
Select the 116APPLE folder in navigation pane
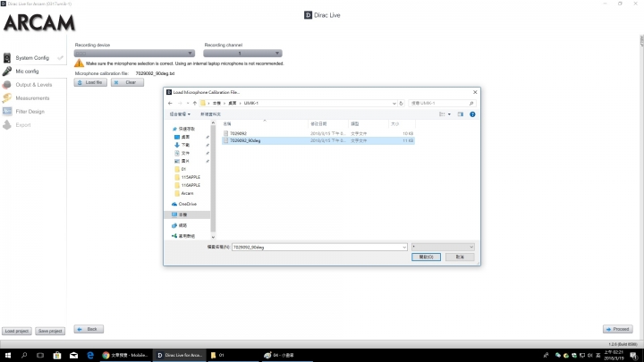[x=191, y=185]
